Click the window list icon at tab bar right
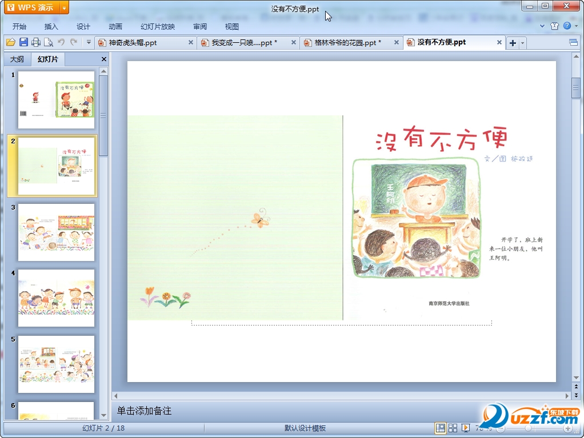 [574, 42]
